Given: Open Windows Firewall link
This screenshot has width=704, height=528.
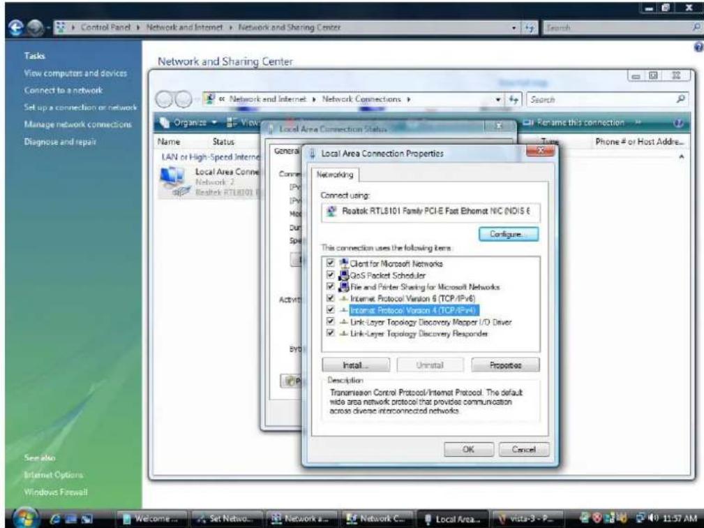Looking at the screenshot, I should (56, 492).
